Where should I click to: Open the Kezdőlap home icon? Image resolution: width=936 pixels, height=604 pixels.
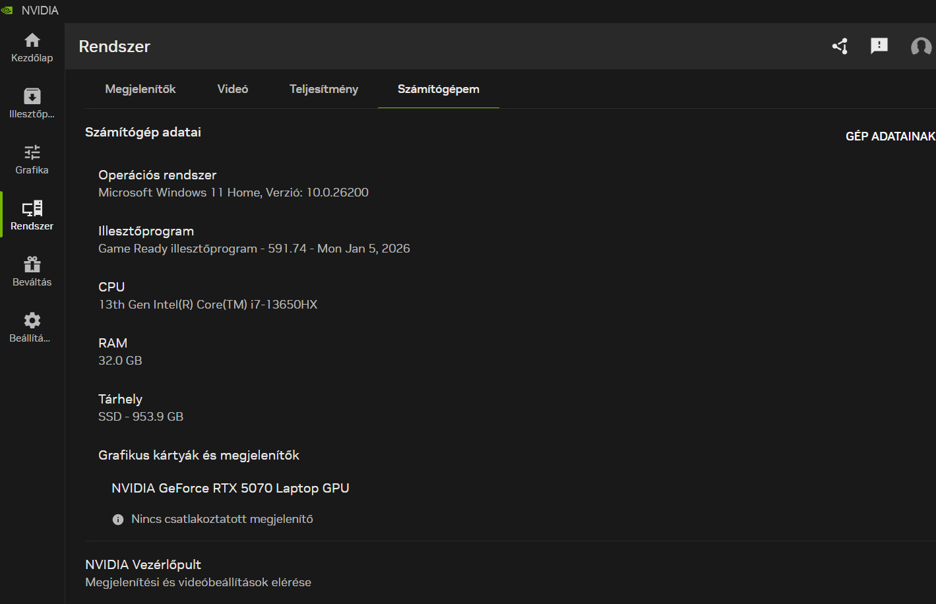32,40
